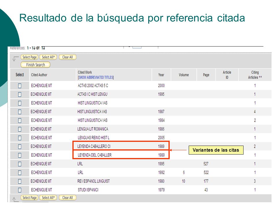Click the Year column header
This screenshot has height=208, width=277.
pyautogui.click(x=161, y=75)
